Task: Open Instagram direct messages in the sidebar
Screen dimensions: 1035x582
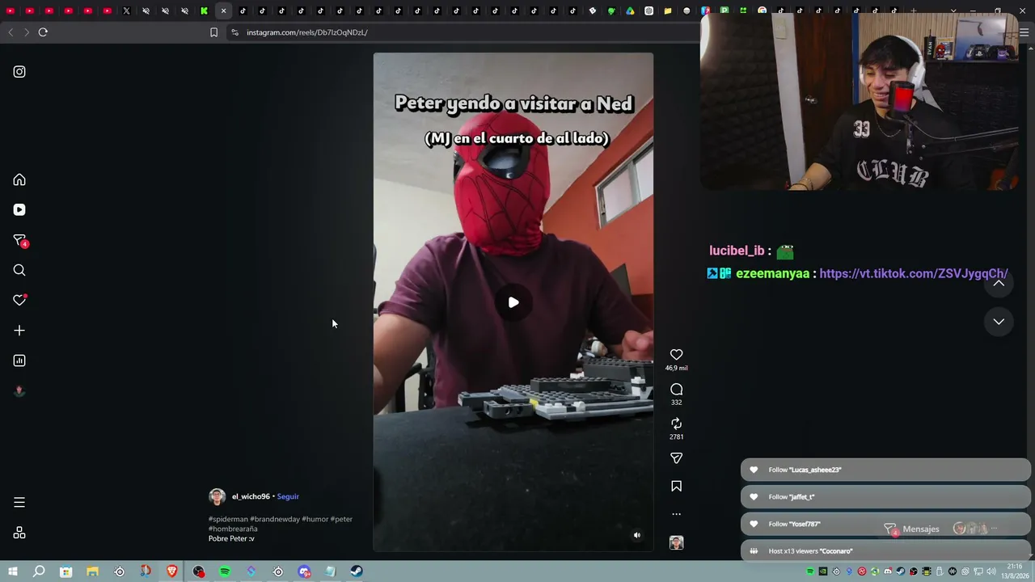Action: coord(20,241)
